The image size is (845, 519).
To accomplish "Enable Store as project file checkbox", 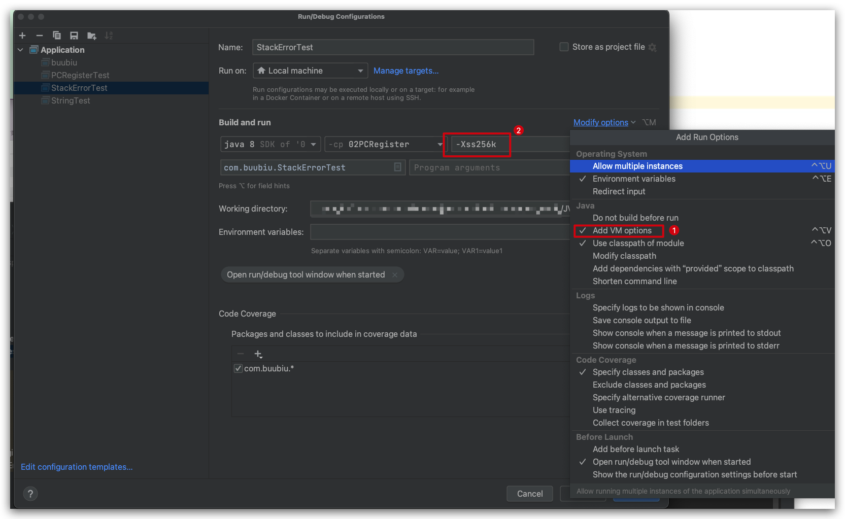I will pyautogui.click(x=564, y=47).
